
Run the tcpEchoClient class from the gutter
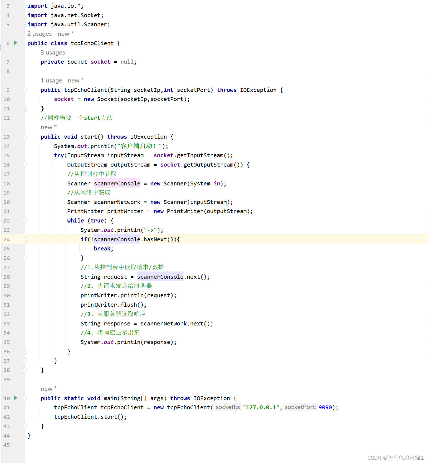(x=16, y=43)
